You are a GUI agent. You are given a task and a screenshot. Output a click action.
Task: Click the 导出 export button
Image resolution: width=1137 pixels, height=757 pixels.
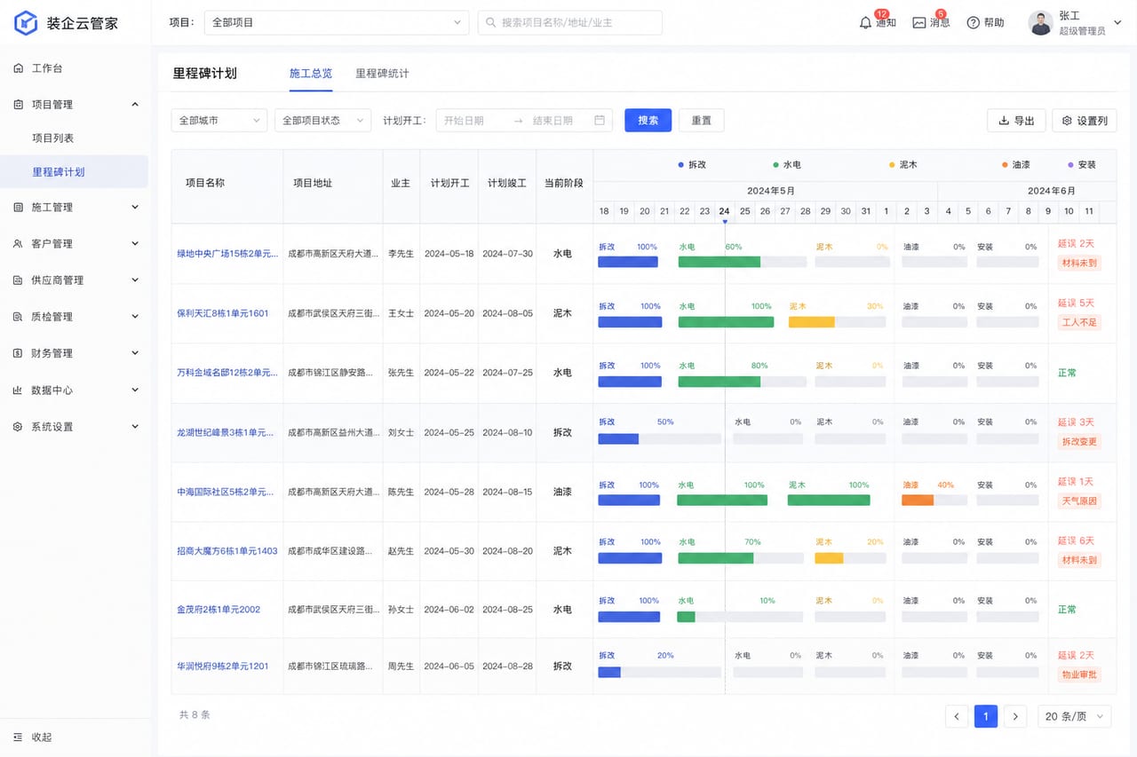(x=1016, y=121)
